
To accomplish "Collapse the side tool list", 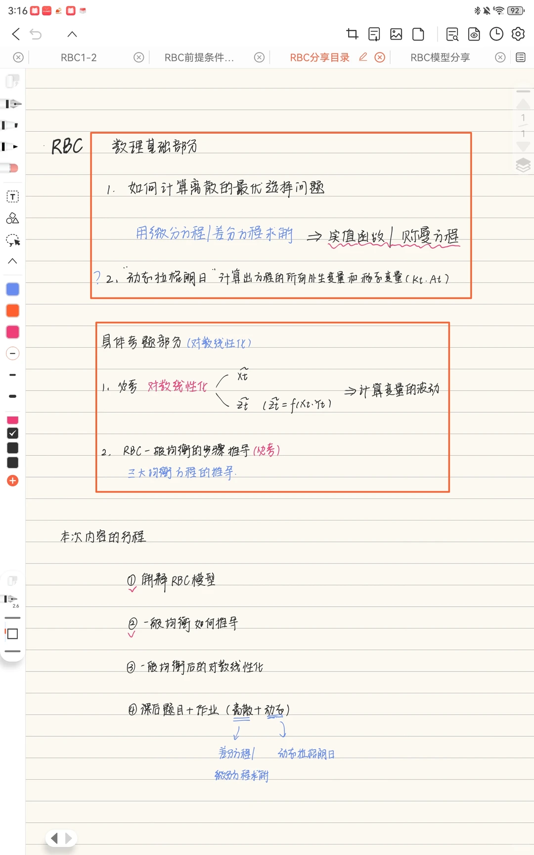I will (x=12, y=261).
